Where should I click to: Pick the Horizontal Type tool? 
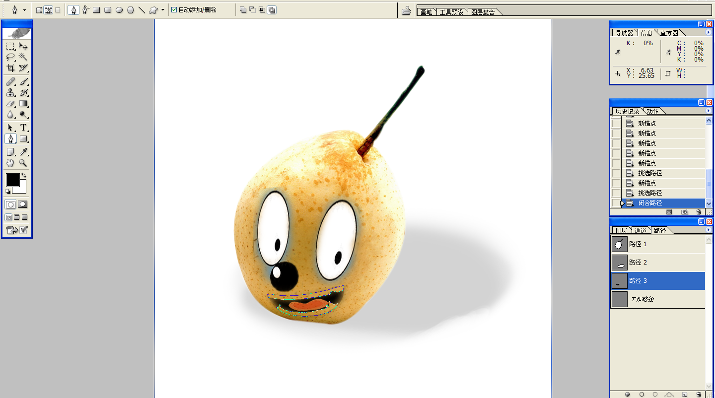[23, 128]
